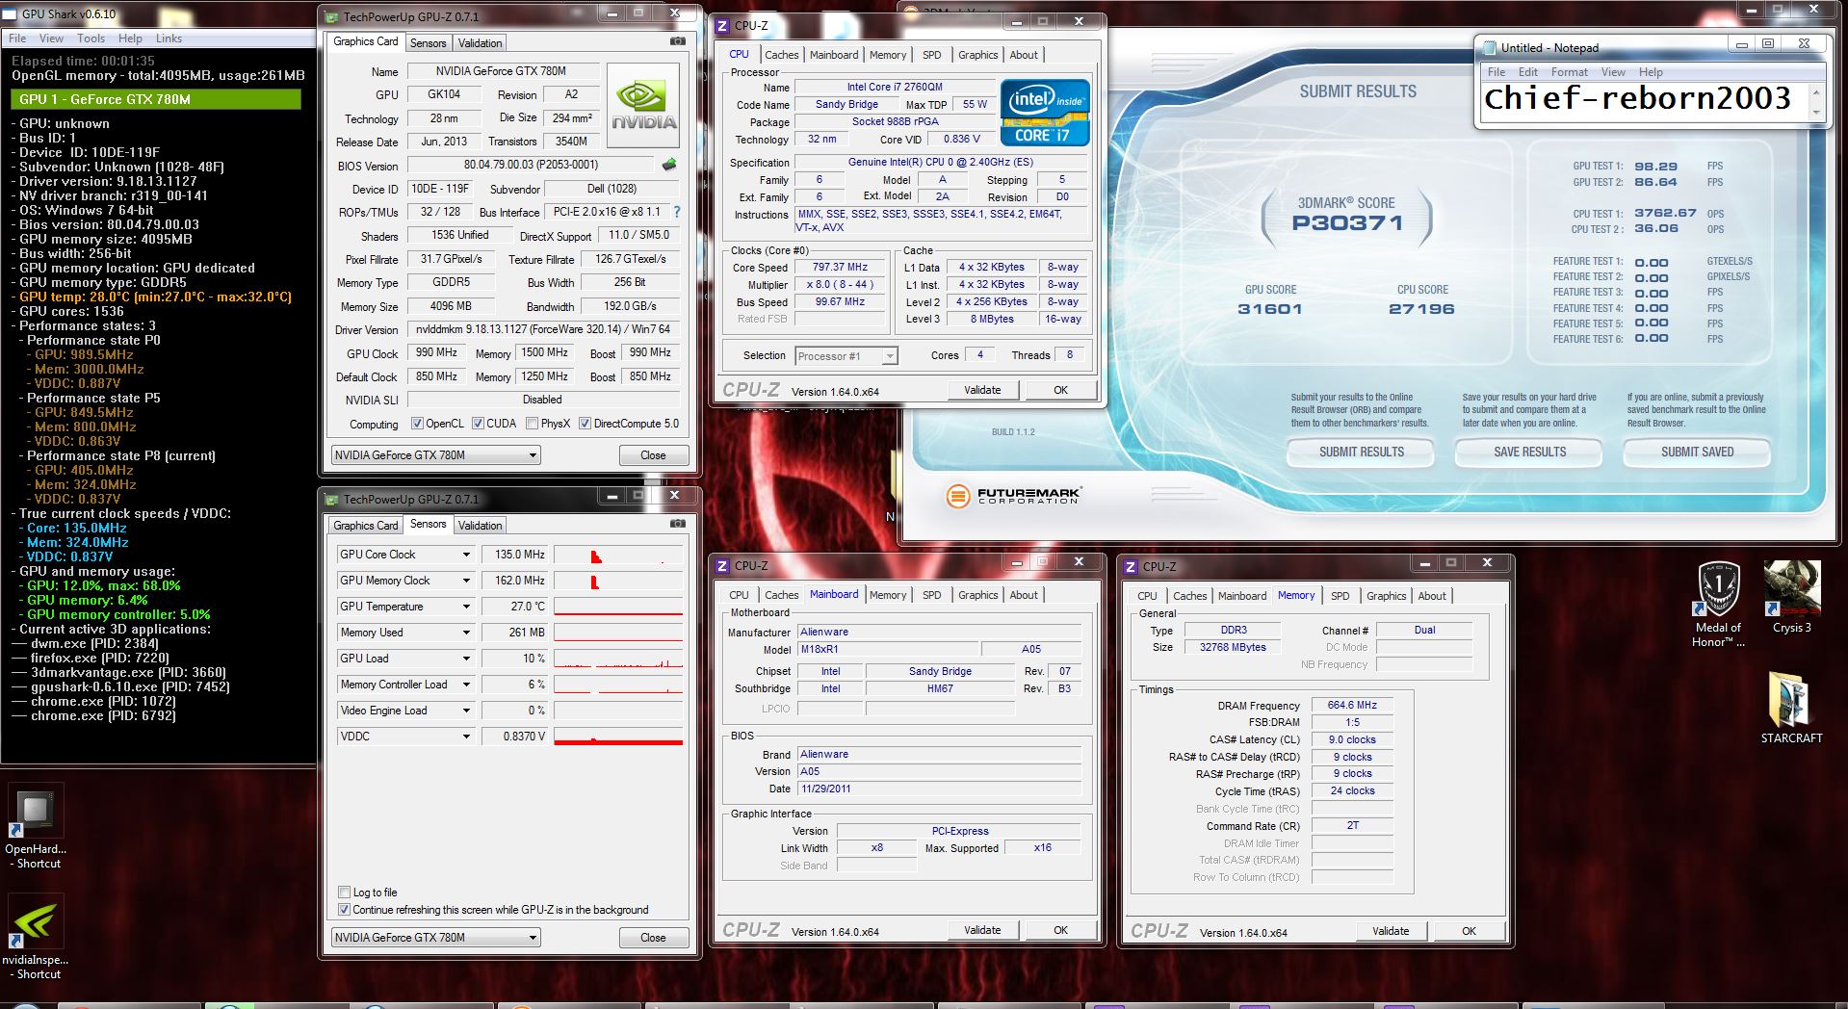
Task: Toggle the OpenCL checkbox
Action: [417, 424]
